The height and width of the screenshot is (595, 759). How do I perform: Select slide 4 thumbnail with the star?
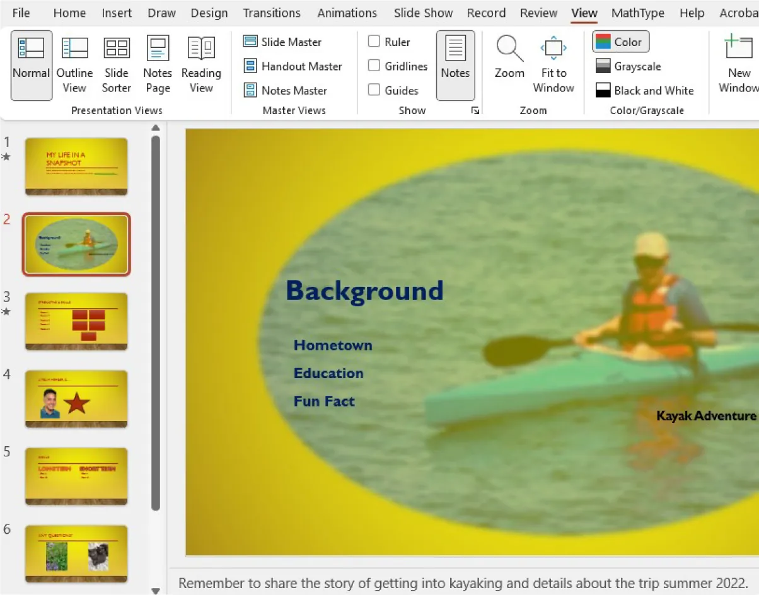(76, 399)
